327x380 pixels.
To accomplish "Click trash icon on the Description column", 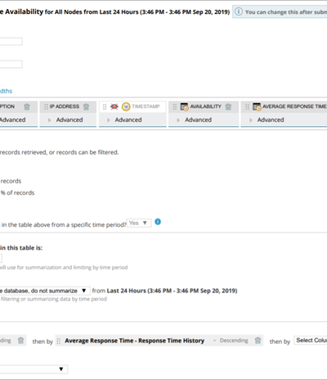I will point(27,106).
